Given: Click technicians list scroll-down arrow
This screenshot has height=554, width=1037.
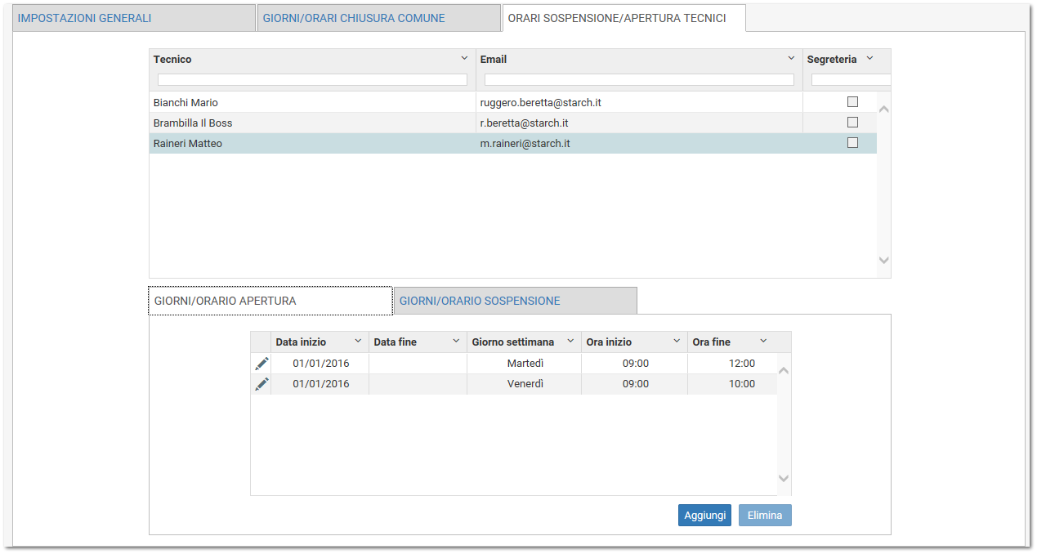Looking at the screenshot, I should click(883, 260).
